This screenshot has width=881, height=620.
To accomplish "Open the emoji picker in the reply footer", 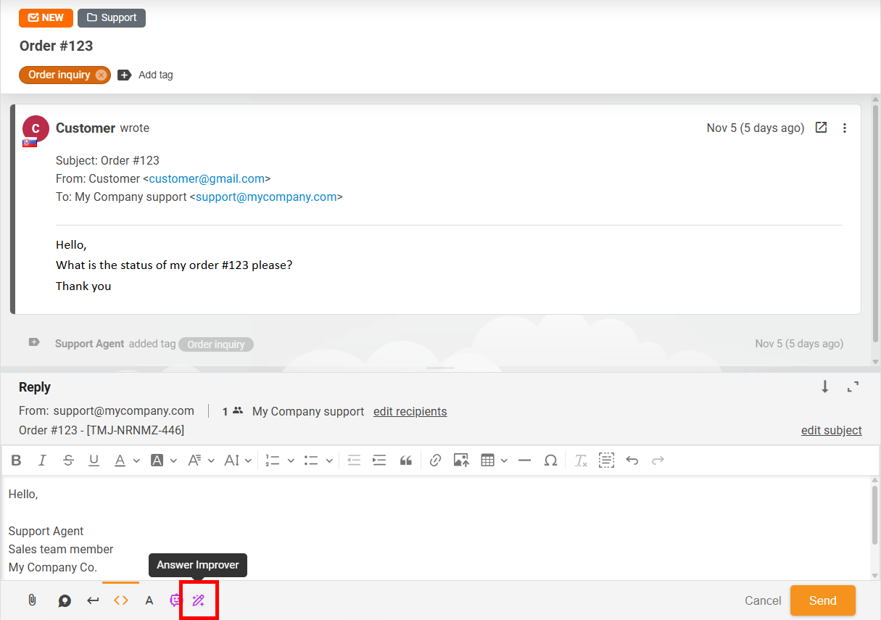I will 174,600.
